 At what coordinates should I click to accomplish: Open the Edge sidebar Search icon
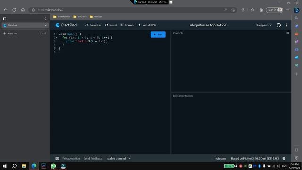tap(297, 18)
